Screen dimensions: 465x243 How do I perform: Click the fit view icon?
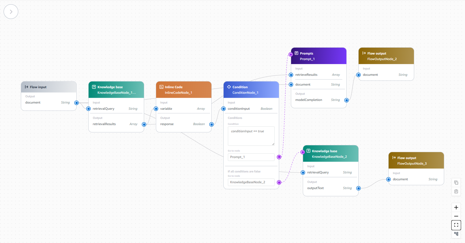coord(456,225)
